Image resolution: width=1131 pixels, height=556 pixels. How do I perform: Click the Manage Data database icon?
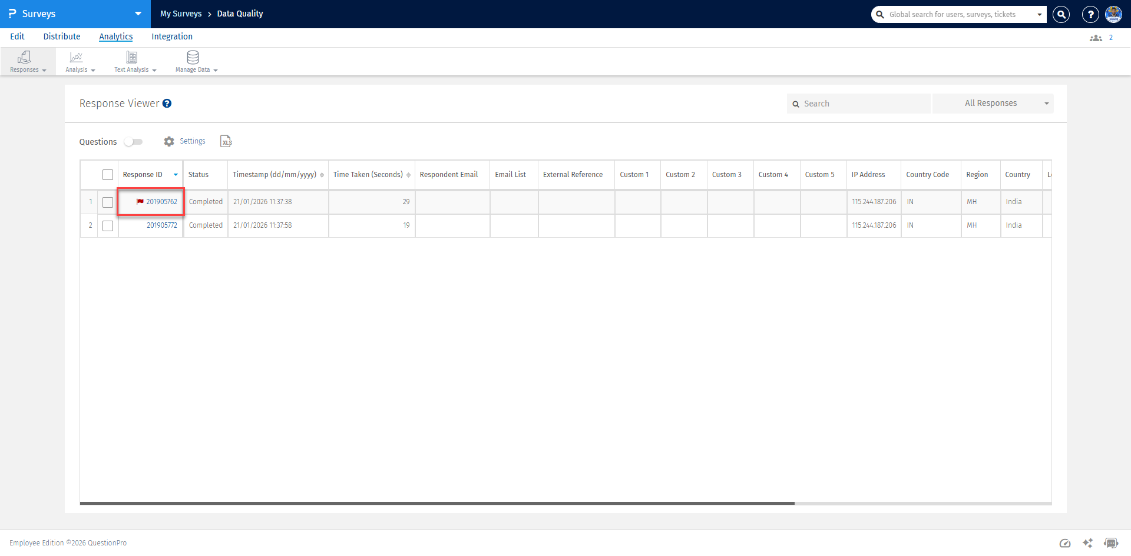click(x=193, y=57)
